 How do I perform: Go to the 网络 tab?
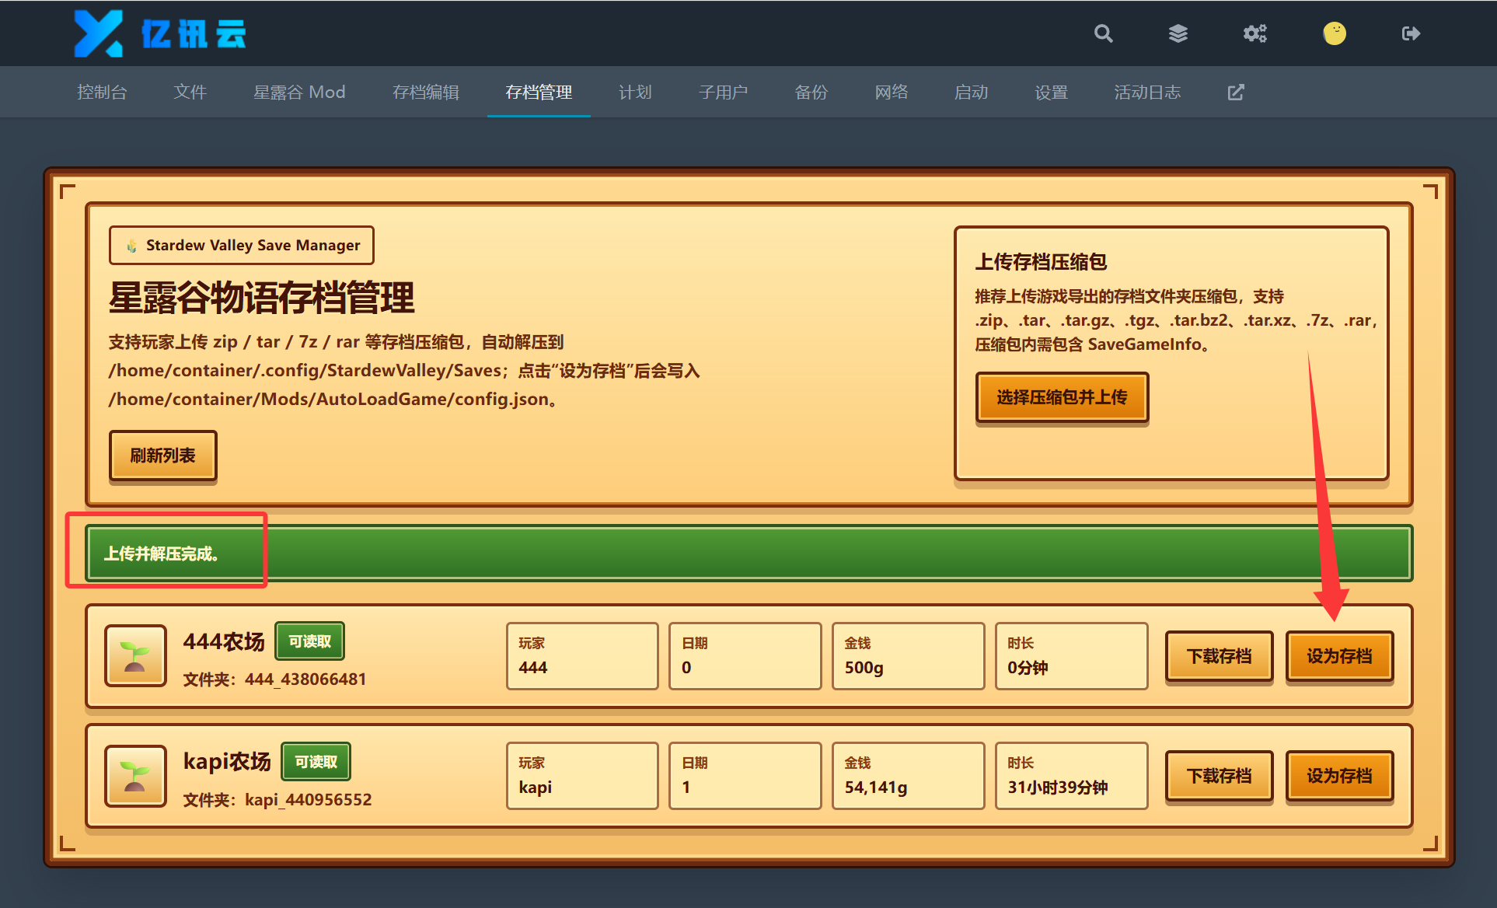(x=891, y=93)
